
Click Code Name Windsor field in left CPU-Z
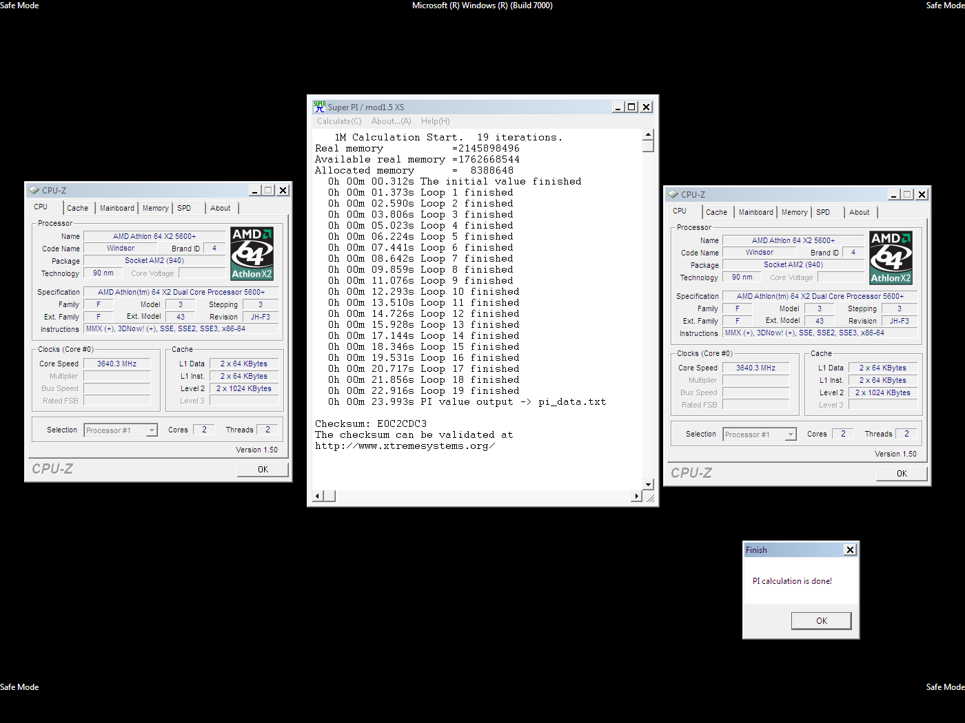pos(121,248)
